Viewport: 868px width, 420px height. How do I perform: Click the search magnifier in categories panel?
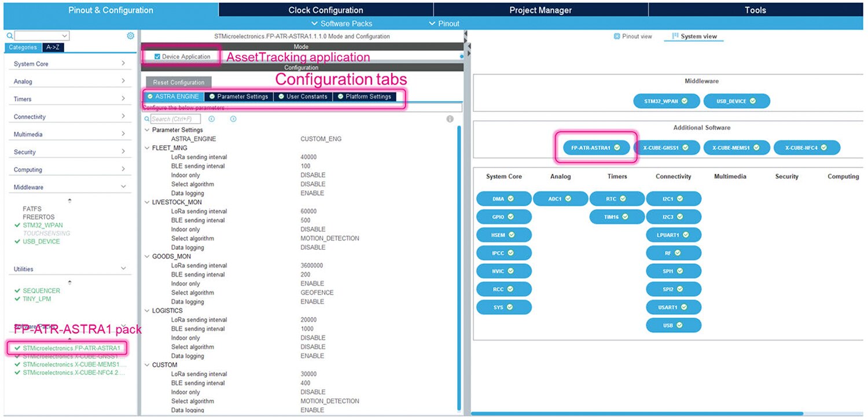tap(10, 36)
